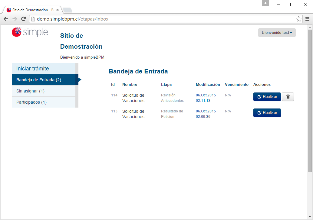Minimize the browser window

pos(278,5)
